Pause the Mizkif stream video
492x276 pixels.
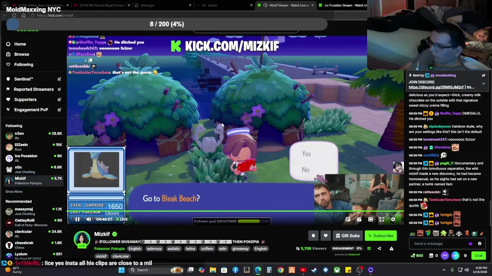tap(77, 219)
